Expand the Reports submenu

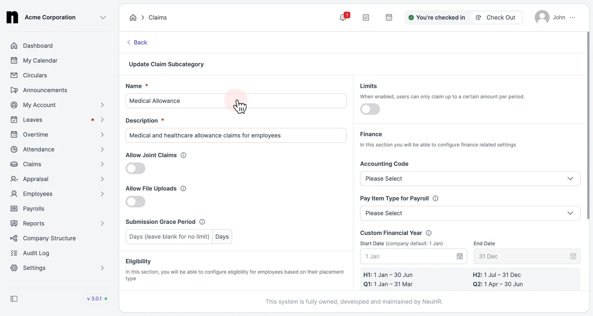tap(102, 223)
